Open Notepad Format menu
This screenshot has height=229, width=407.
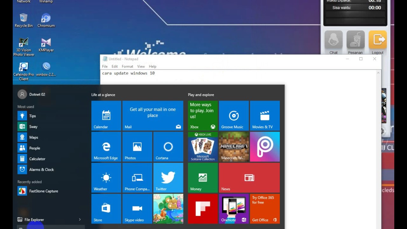128,66
